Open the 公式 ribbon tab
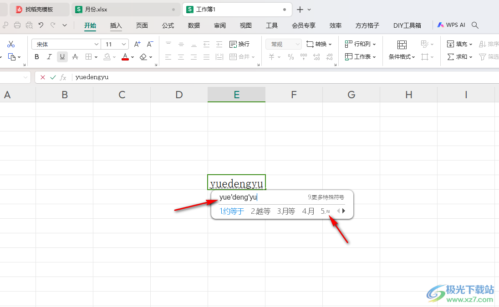This screenshot has width=499, height=307. 168,25
